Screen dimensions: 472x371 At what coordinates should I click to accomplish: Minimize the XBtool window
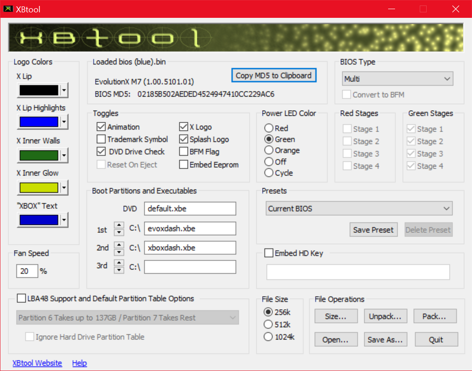(x=391, y=9)
